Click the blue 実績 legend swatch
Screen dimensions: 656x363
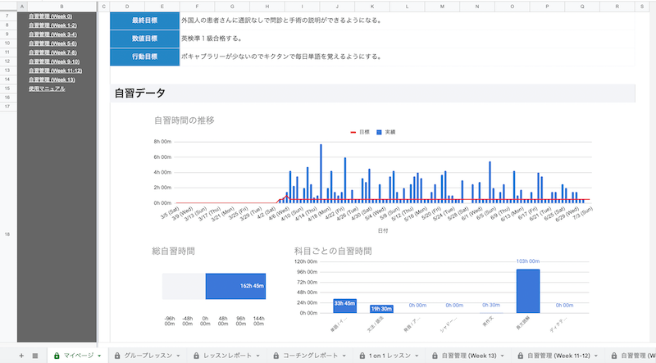pos(379,131)
